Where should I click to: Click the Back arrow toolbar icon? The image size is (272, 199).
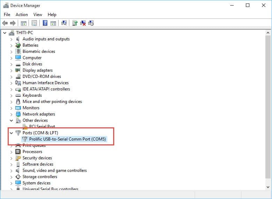coord(5,23)
